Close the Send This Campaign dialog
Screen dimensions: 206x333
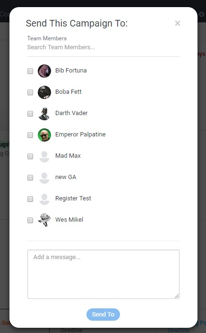(178, 23)
